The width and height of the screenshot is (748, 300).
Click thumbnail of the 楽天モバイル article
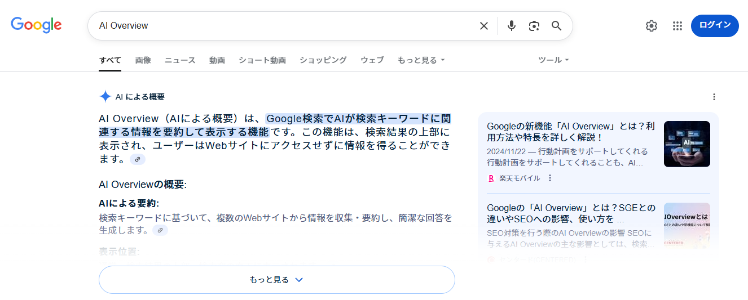tap(687, 144)
